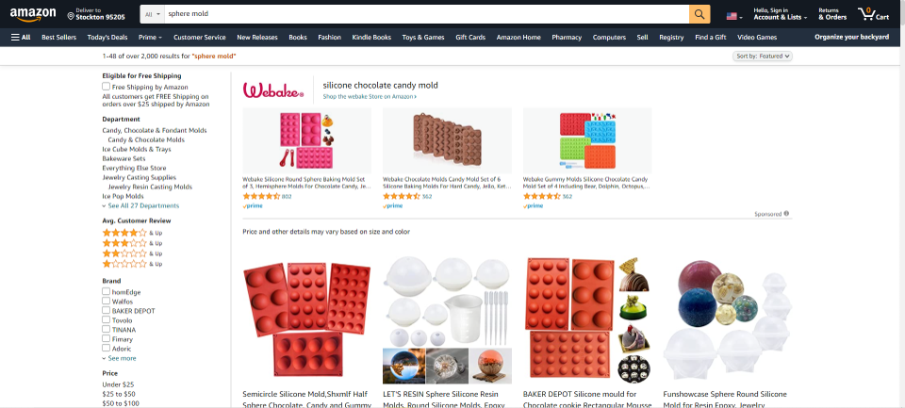Filter price by Under $25
Viewport: 905px width, 408px height.
(x=119, y=384)
